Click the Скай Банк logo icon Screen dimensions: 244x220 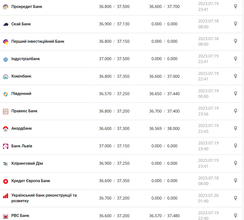coord(5,24)
